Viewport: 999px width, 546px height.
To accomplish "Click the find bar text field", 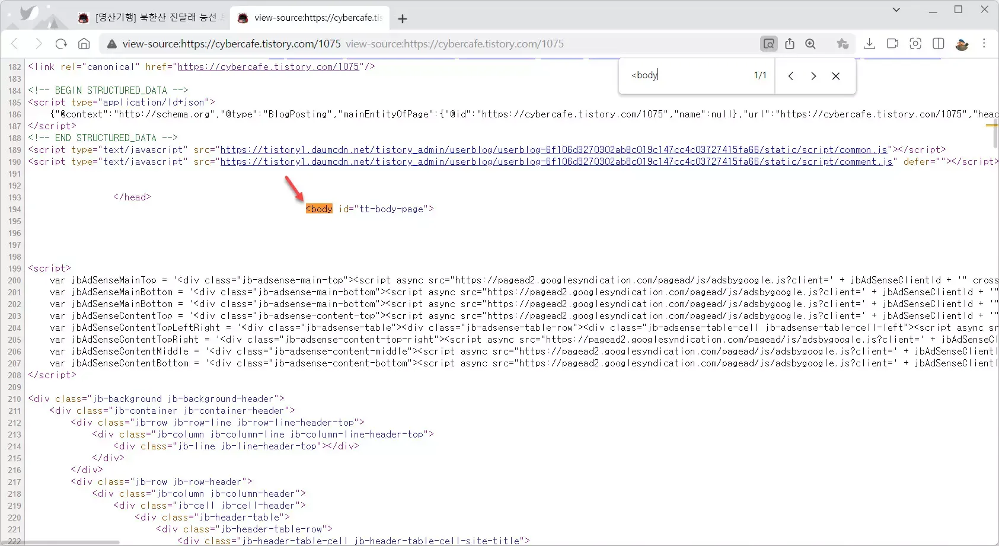I will tap(688, 75).
